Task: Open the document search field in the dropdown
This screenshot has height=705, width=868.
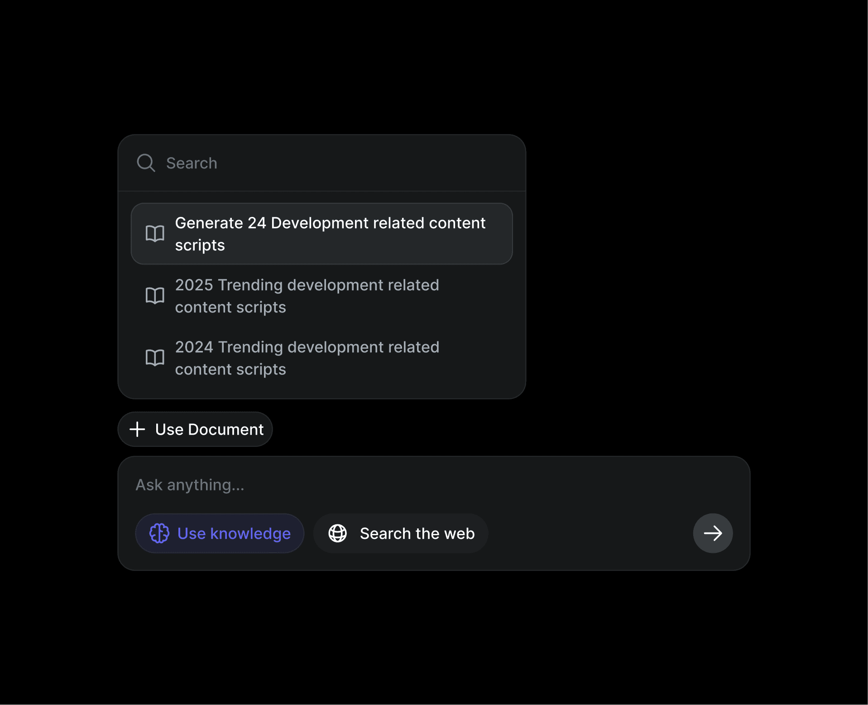Action: pyautogui.click(x=322, y=163)
